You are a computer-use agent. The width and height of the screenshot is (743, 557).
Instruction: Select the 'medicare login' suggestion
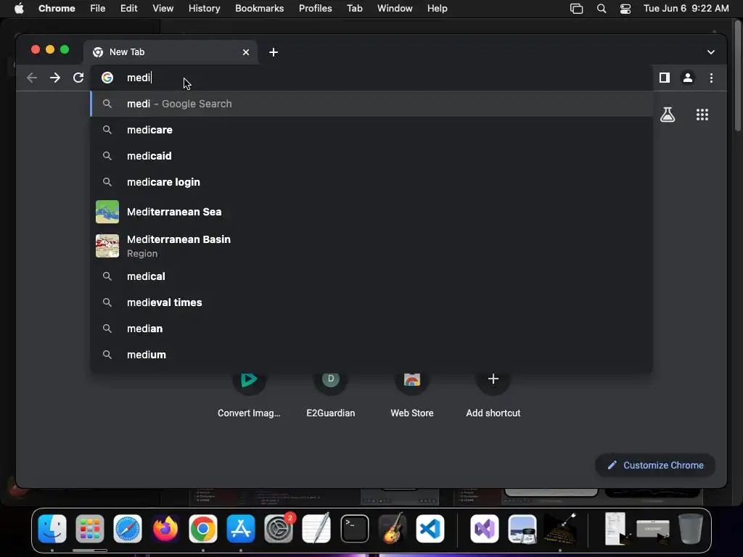tap(372, 182)
